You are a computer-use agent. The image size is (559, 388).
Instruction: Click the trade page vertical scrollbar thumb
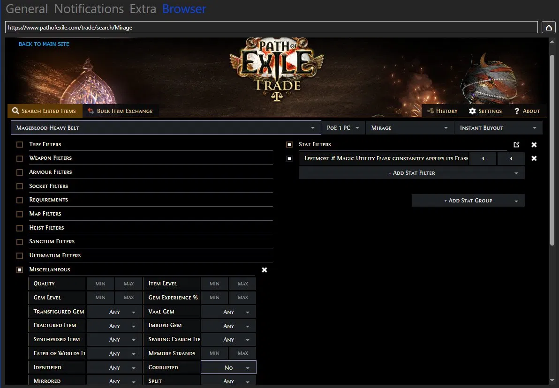click(x=552, y=149)
